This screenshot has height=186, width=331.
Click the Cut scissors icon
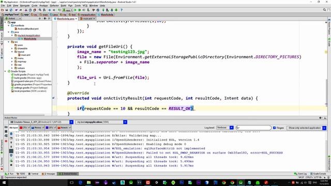tap(26, 10)
